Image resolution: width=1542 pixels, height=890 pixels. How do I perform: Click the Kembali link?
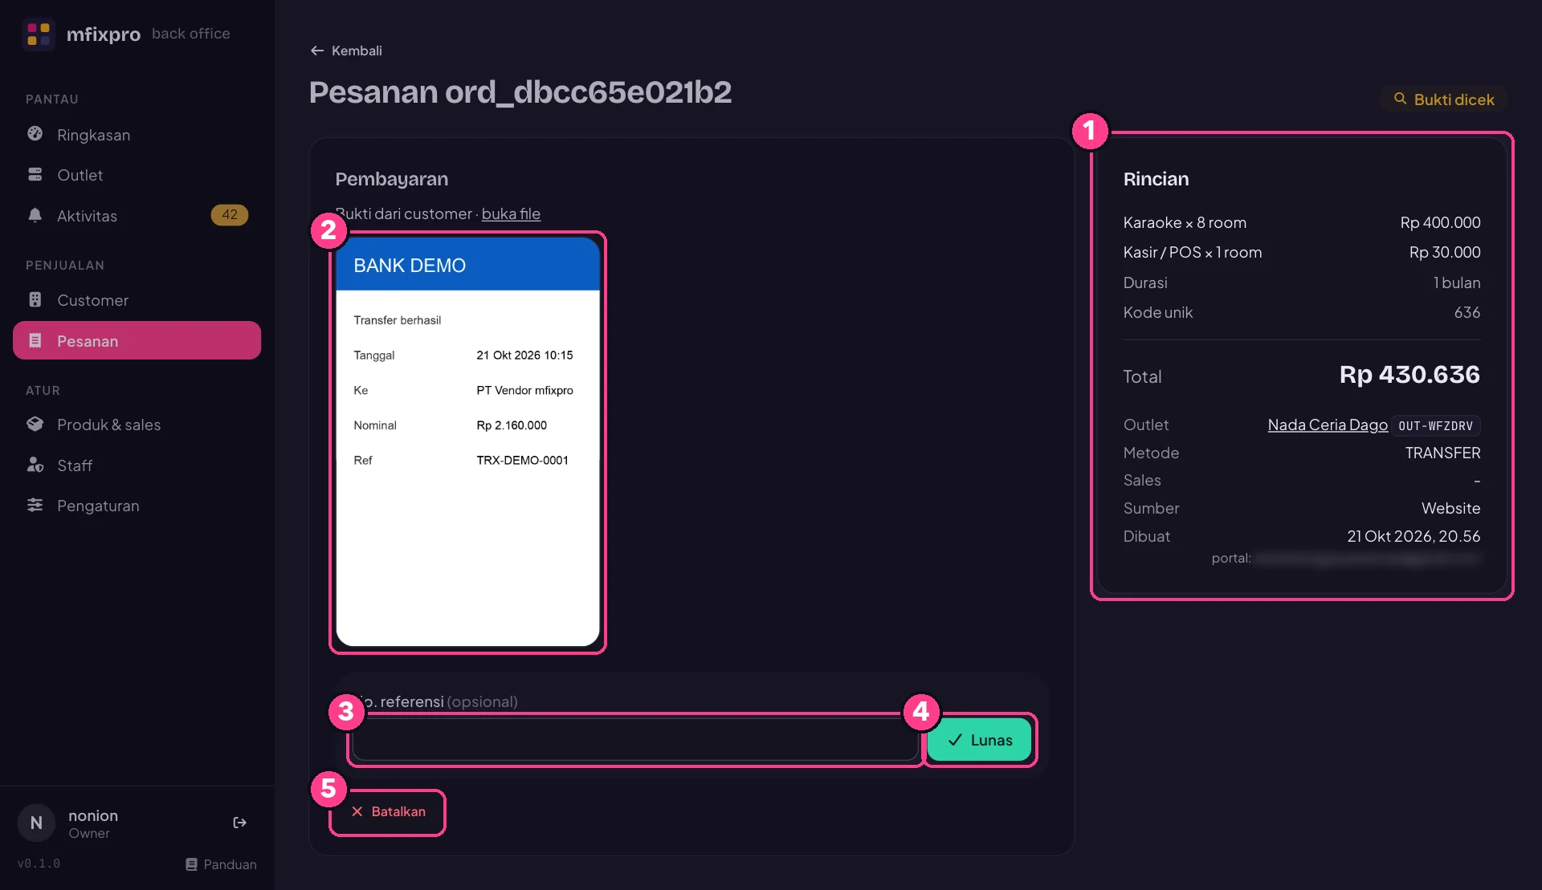point(345,51)
